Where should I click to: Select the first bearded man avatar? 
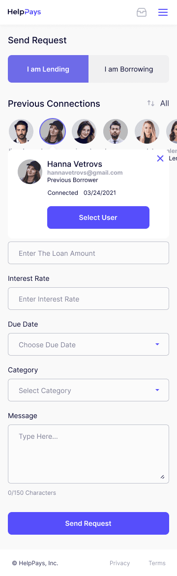tap(21, 131)
